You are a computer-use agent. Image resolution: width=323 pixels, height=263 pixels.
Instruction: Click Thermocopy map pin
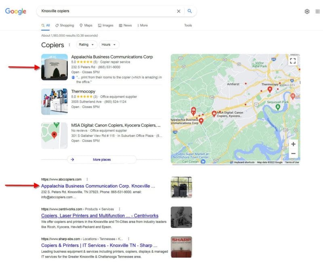pyautogui.click(x=270, y=90)
